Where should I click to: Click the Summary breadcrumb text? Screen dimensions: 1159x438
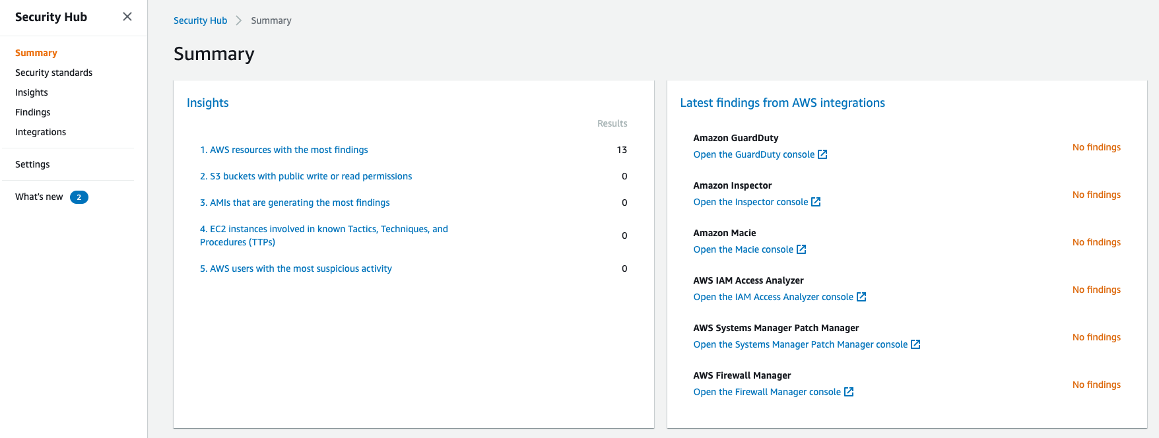(x=271, y=20)
